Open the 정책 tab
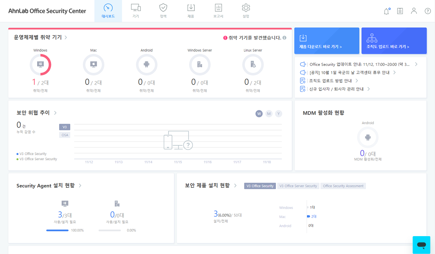The image size is (435, 254). (x=163, y=11)
